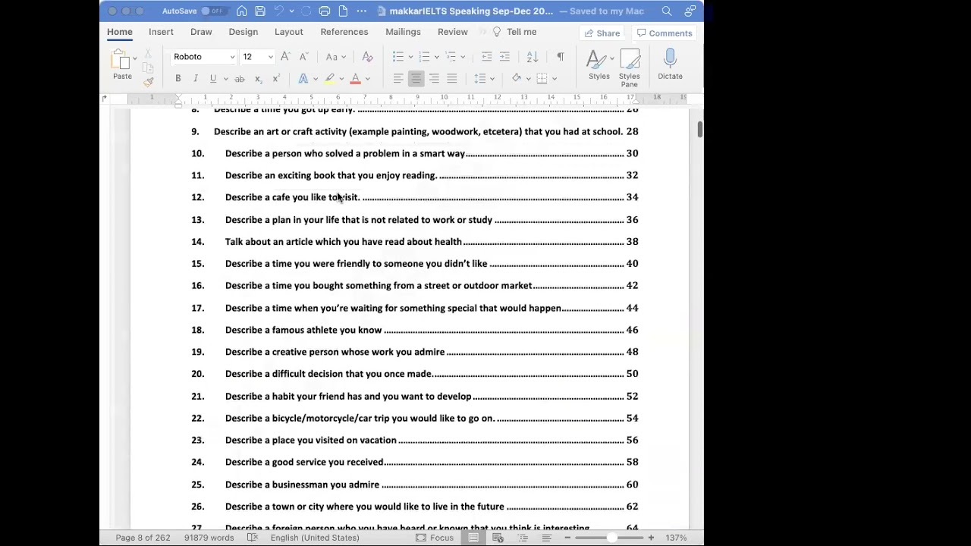
Task: Apply underline formatting
Action: coord(212,79)
